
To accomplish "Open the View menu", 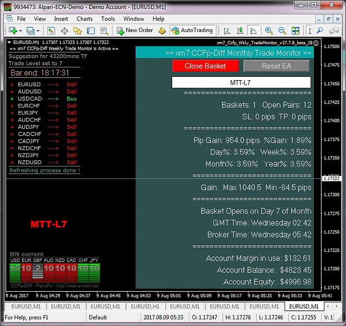I will pyautogui.click(x=40, y=19).
